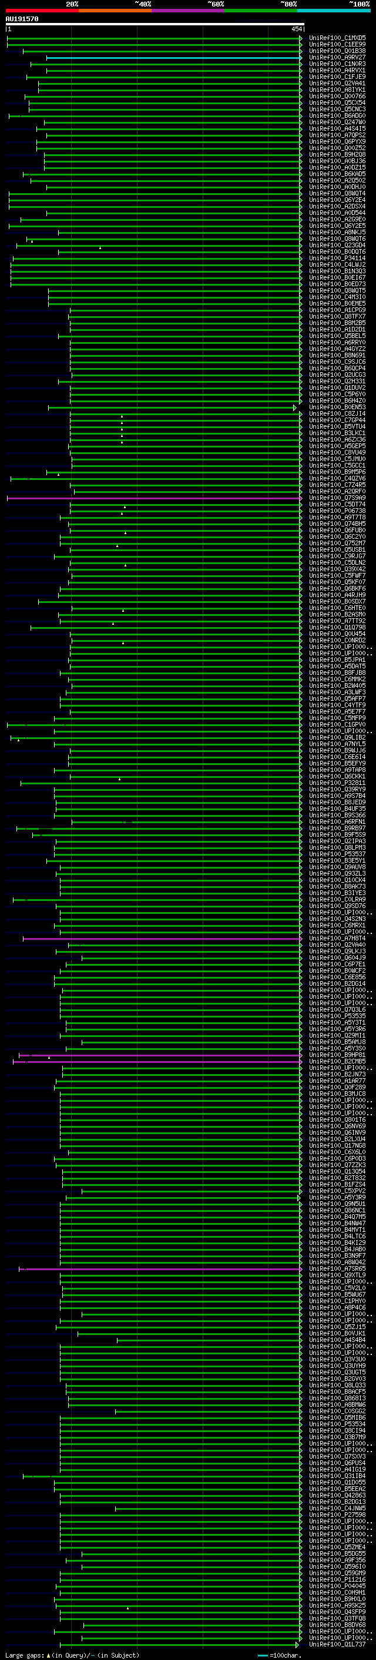Click the cyan alignment bar for A9RV27
Image resolution: width=376 pixels, height=1660 pixels.
(173, 58)
